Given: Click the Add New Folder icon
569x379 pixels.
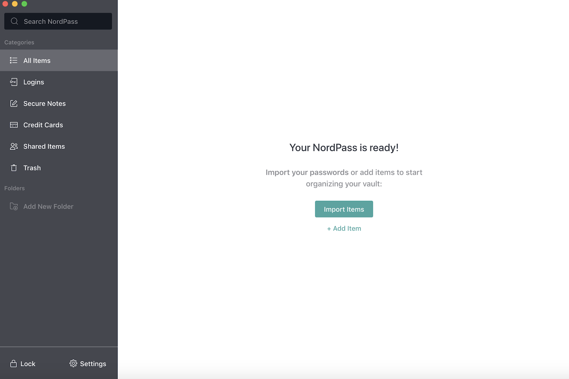Looking at the screenshot, I should point(14,206).
